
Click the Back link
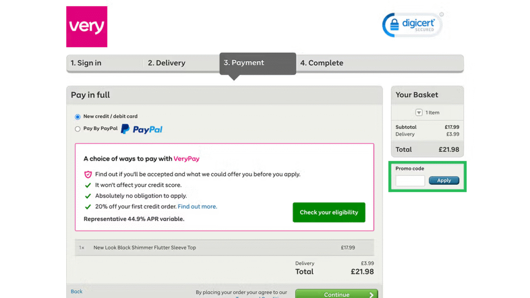click(77, 291)
